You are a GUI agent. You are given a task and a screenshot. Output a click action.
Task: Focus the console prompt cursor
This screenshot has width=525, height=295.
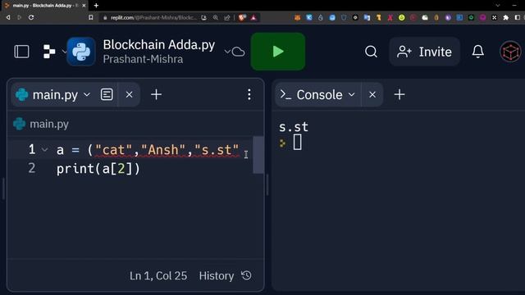tap(297, 142)
